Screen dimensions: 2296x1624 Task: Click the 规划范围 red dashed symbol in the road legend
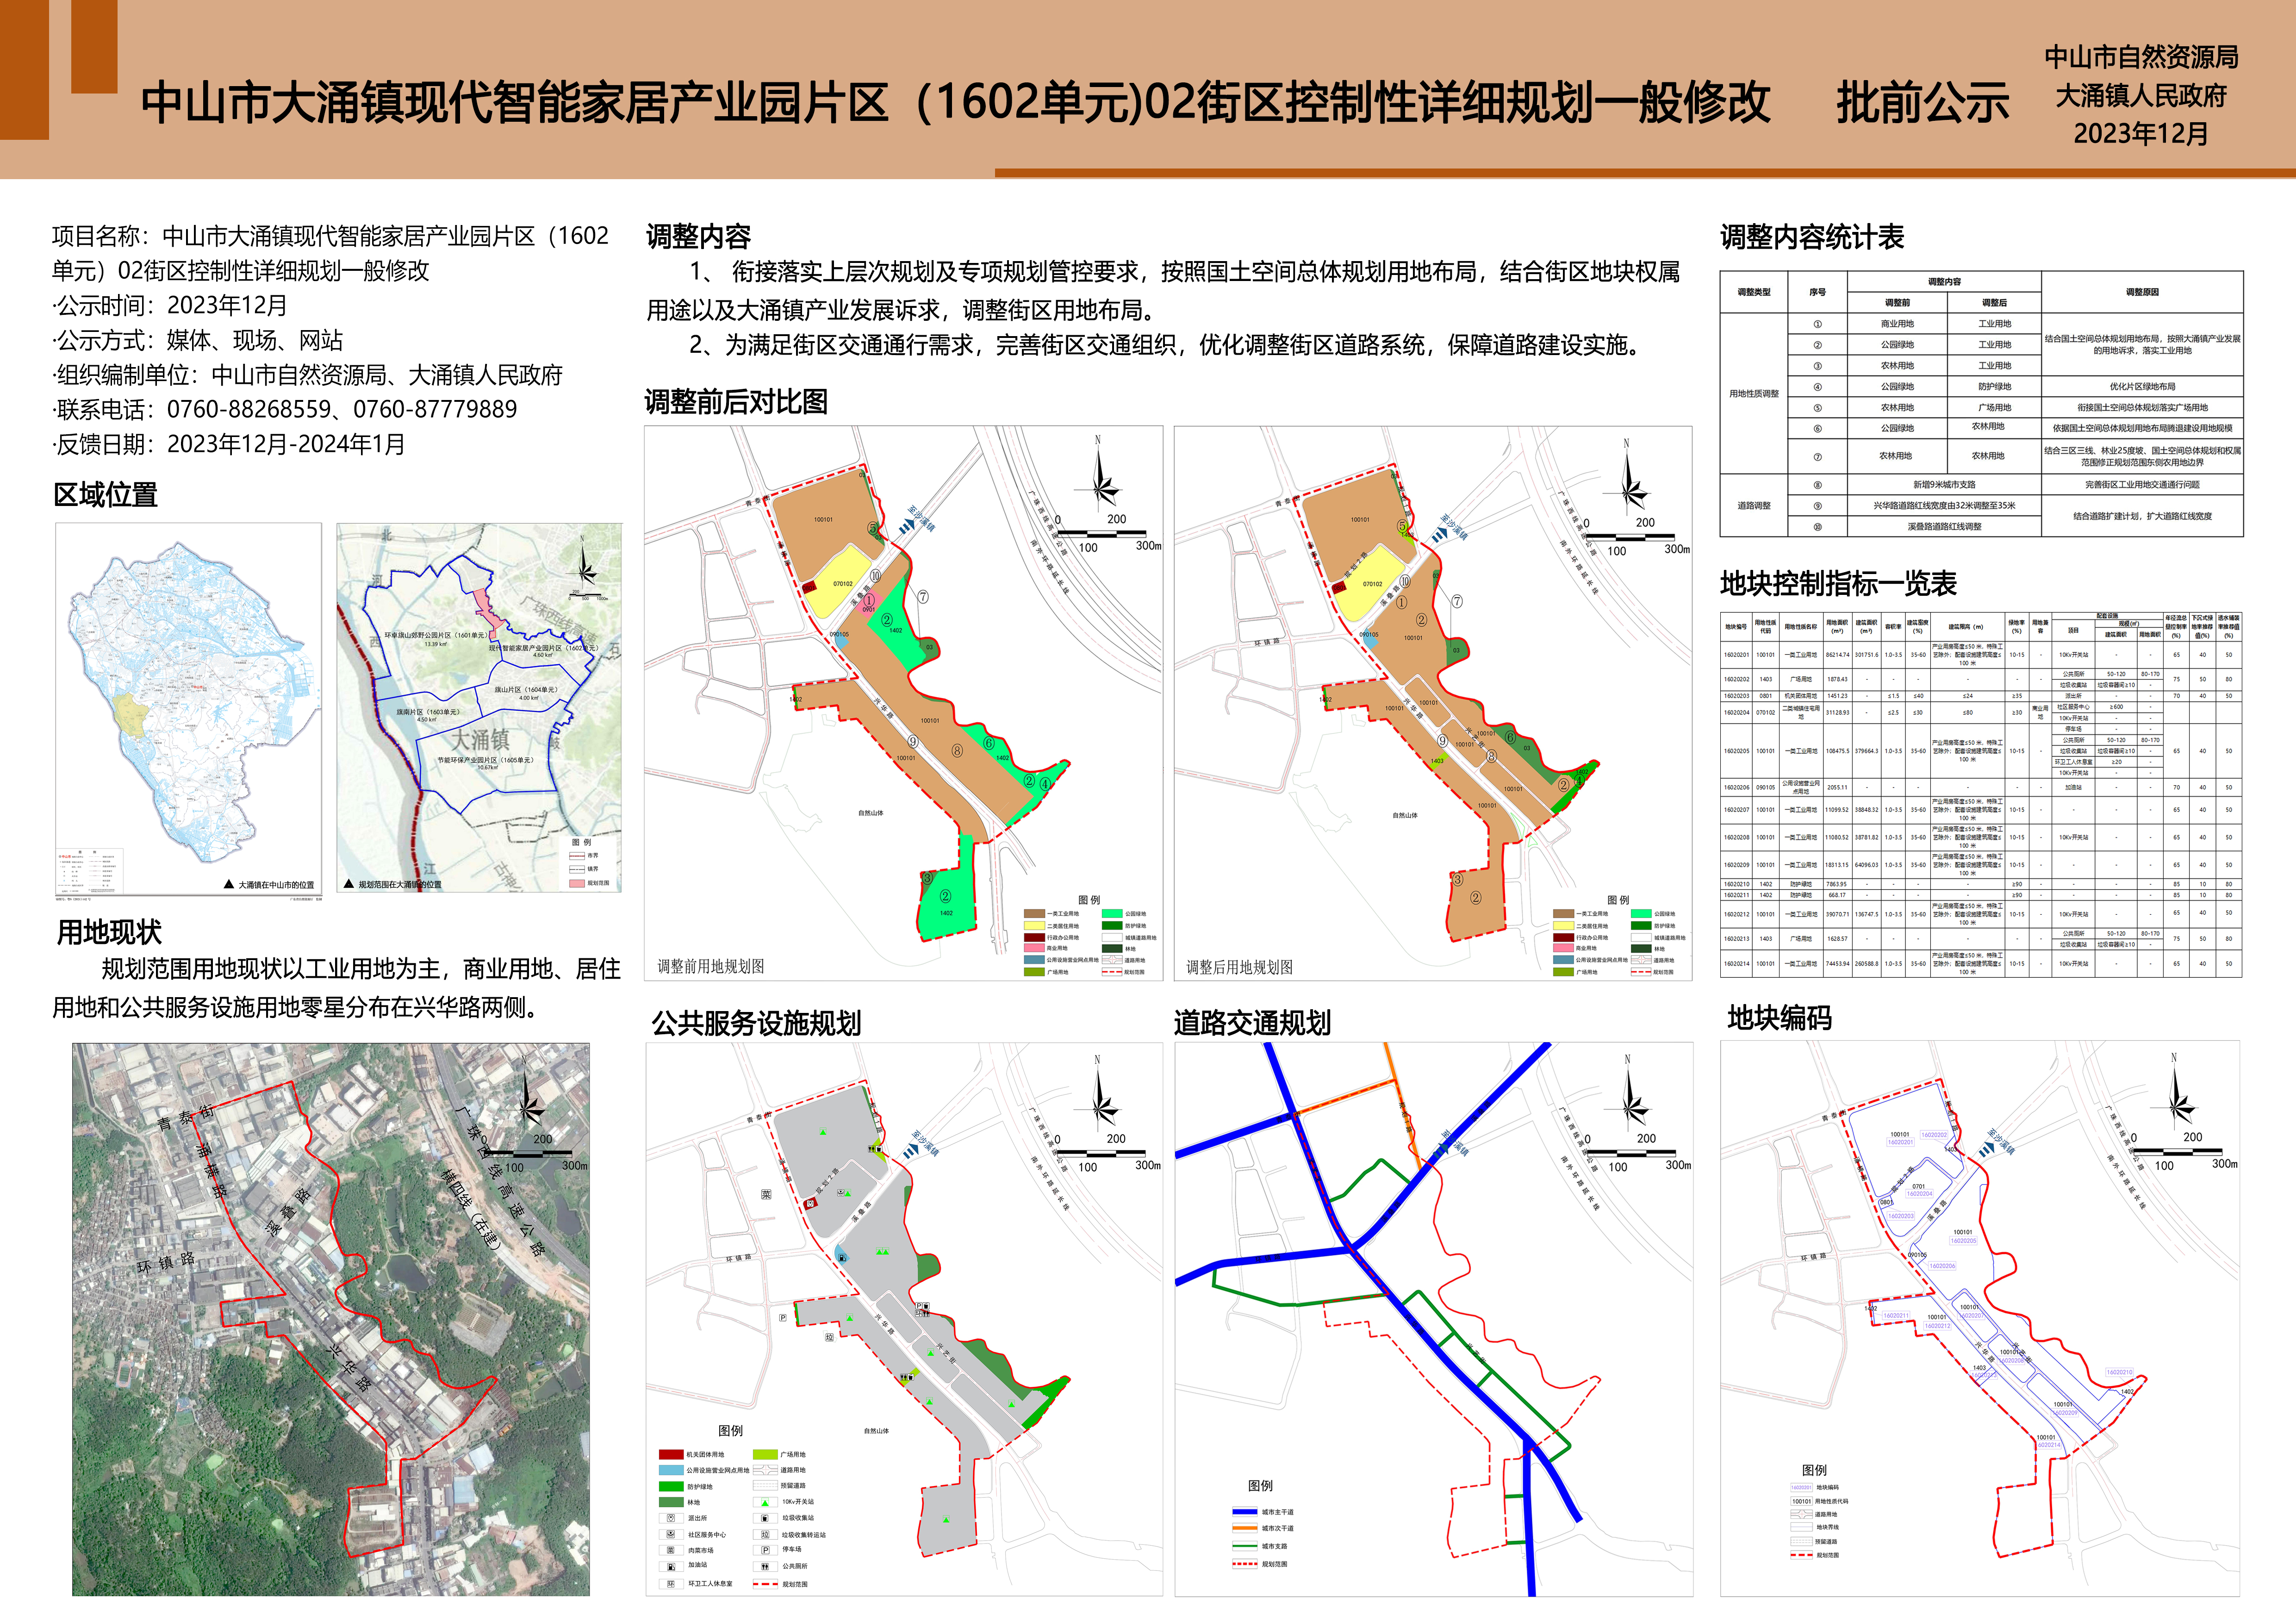(1244, 1564)
